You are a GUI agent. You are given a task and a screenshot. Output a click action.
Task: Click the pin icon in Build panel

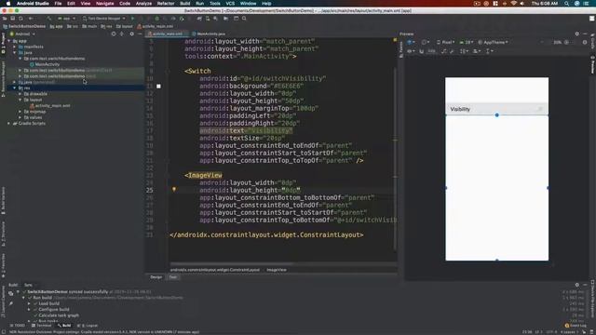coord(10,303)
